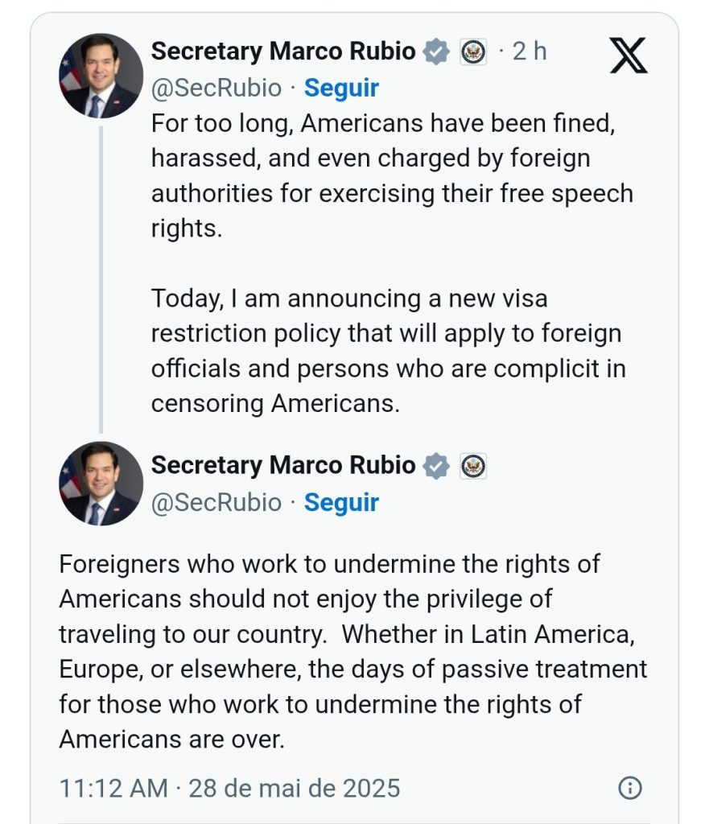The width and height of the screenshot is (709, 824).
Task: Click the government seal icon in second tweet
Action: [473, 466]
